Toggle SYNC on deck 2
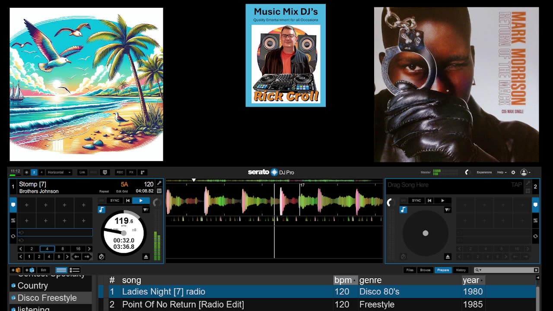Screen dimensions: 553x311 click(x=416, y=200)
